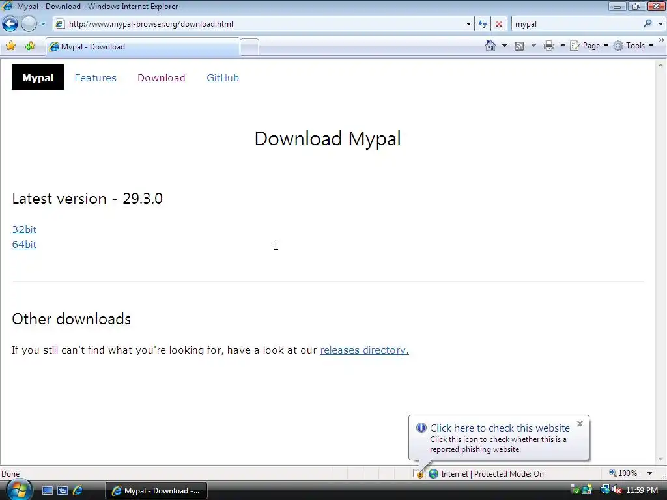The image size is (667, 500).
Task: Click the address bar URL field
Action: 263,24
